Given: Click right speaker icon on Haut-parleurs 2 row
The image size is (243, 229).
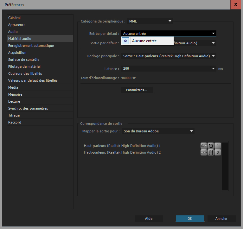Looking at the screenshot, I should click(203, 153).
